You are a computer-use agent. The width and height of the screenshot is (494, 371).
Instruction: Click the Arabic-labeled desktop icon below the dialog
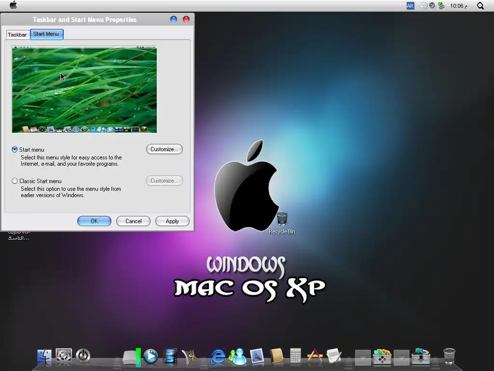coord(18,235)
